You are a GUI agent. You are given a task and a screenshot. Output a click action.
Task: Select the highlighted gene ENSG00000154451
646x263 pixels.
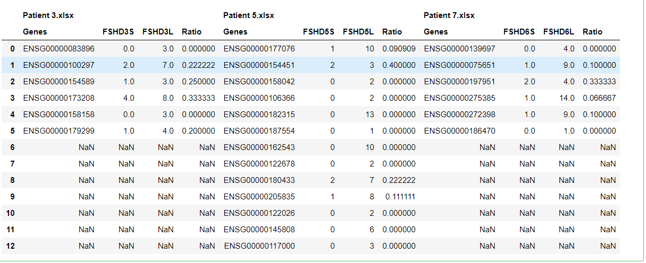(259, 65)
